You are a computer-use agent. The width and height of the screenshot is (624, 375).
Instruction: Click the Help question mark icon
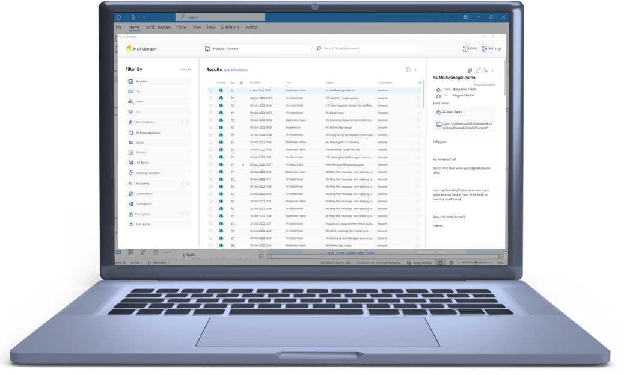pos(465,48)
